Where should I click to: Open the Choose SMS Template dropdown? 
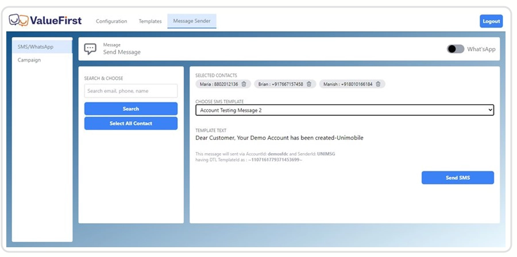click(x=345, y=110)
